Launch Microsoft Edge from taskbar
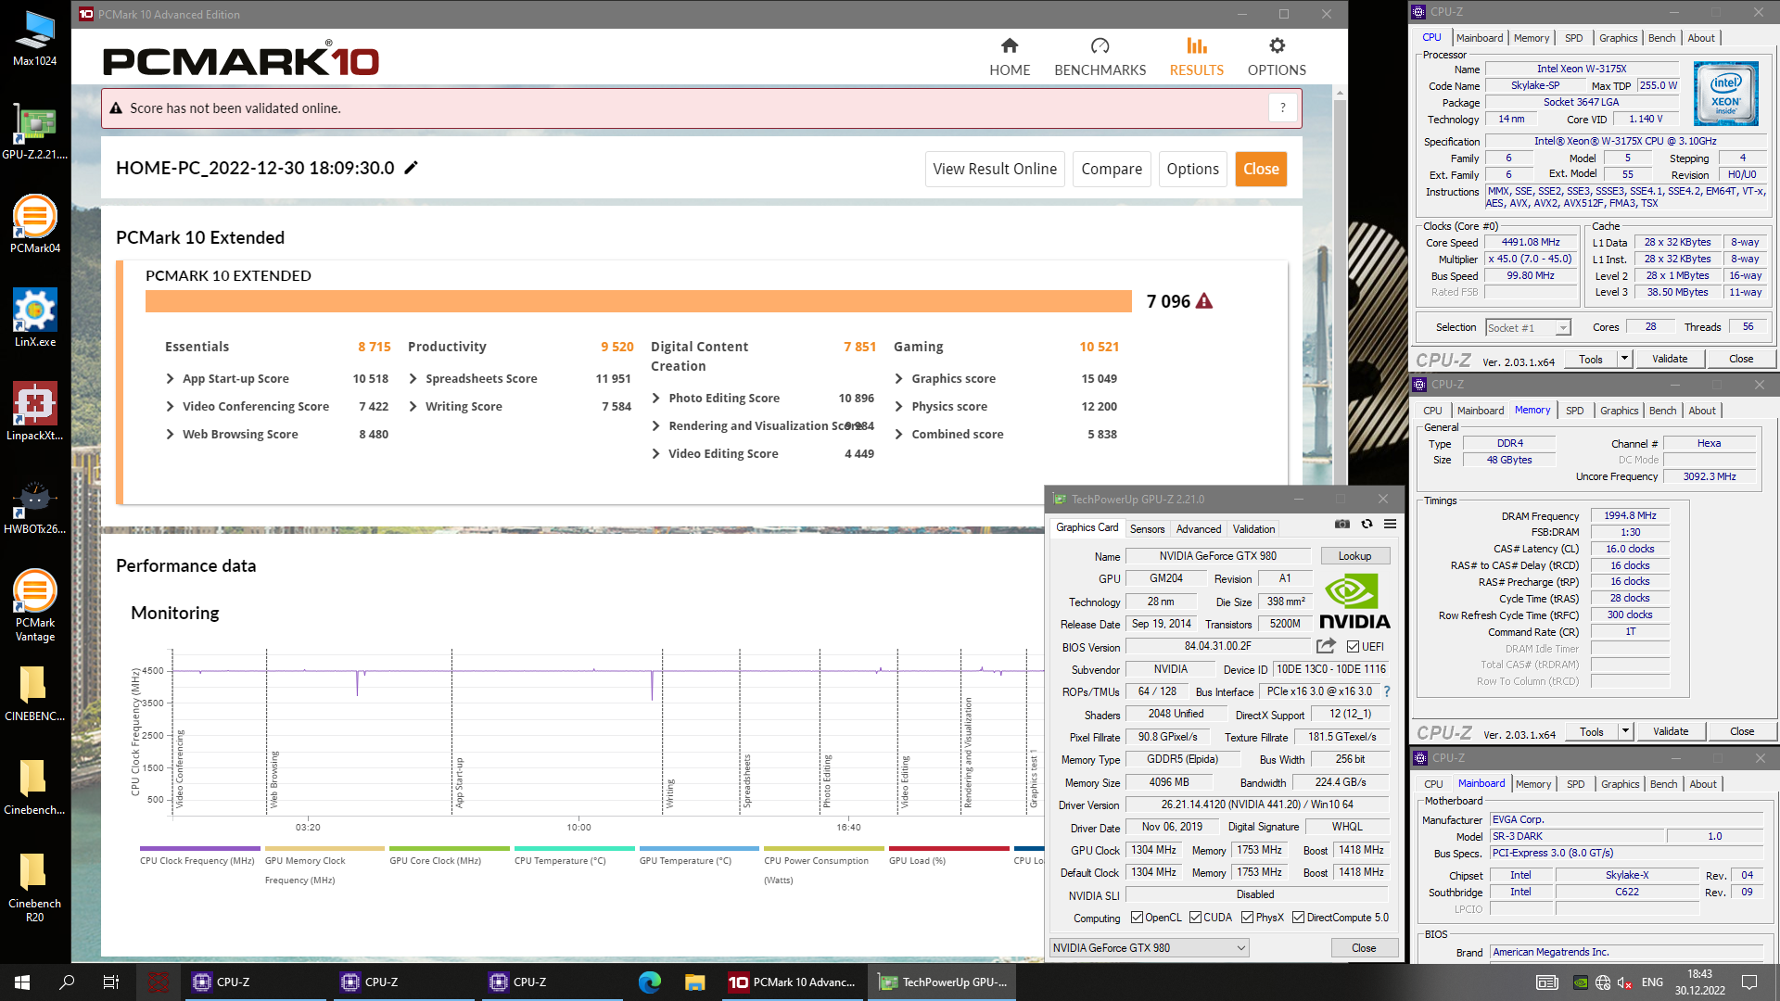This screenshot has width=1780, height=1001. point(650,982)
